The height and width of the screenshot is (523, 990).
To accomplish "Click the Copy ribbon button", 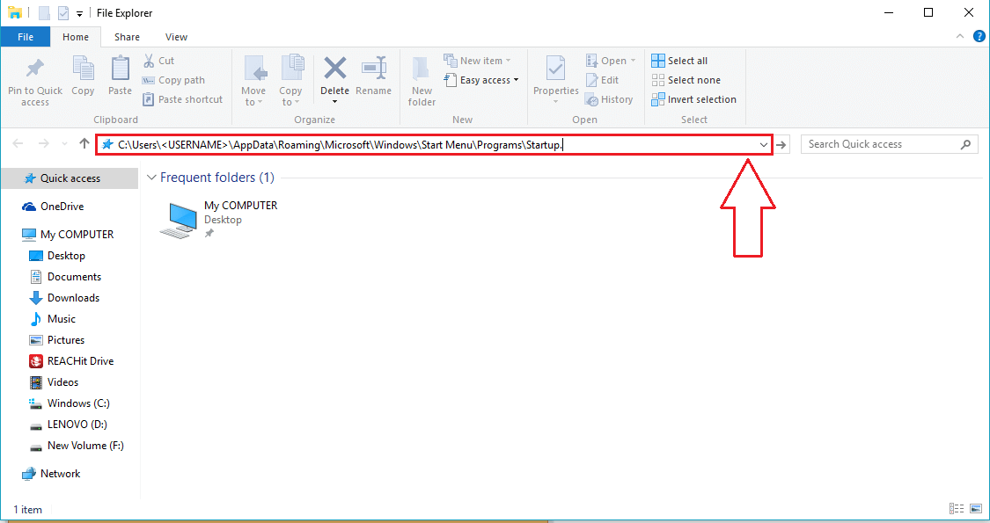I will 83,76.
